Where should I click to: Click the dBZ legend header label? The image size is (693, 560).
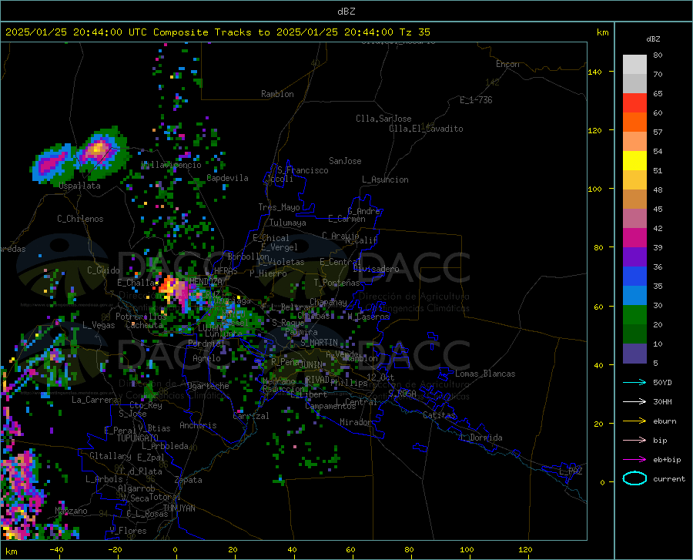tap(653, 39)
